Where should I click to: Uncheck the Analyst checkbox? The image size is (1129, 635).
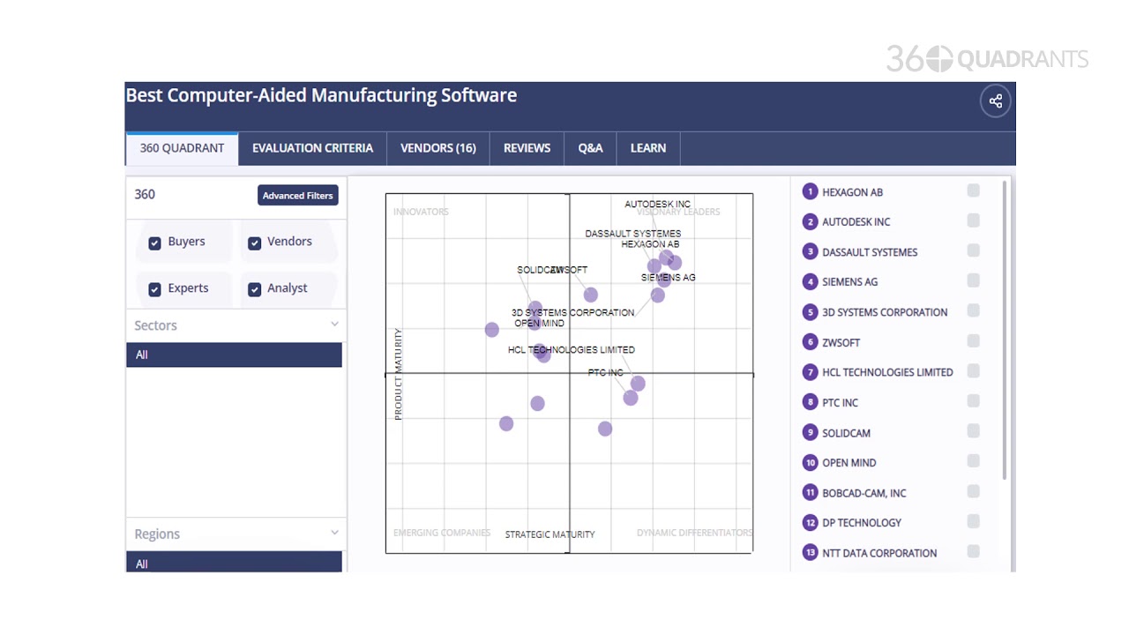[254, 289]
